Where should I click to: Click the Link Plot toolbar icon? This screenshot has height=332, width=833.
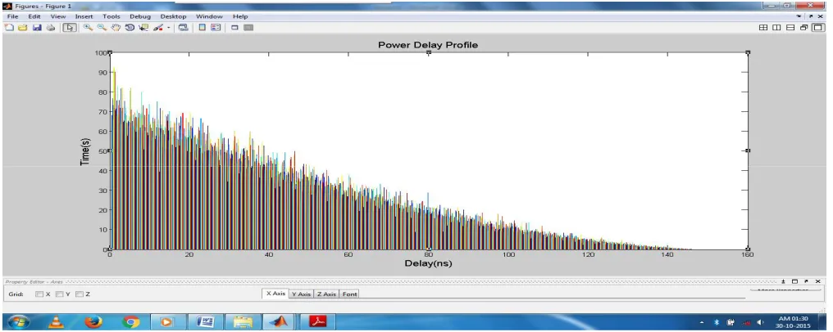click(184, 28)
